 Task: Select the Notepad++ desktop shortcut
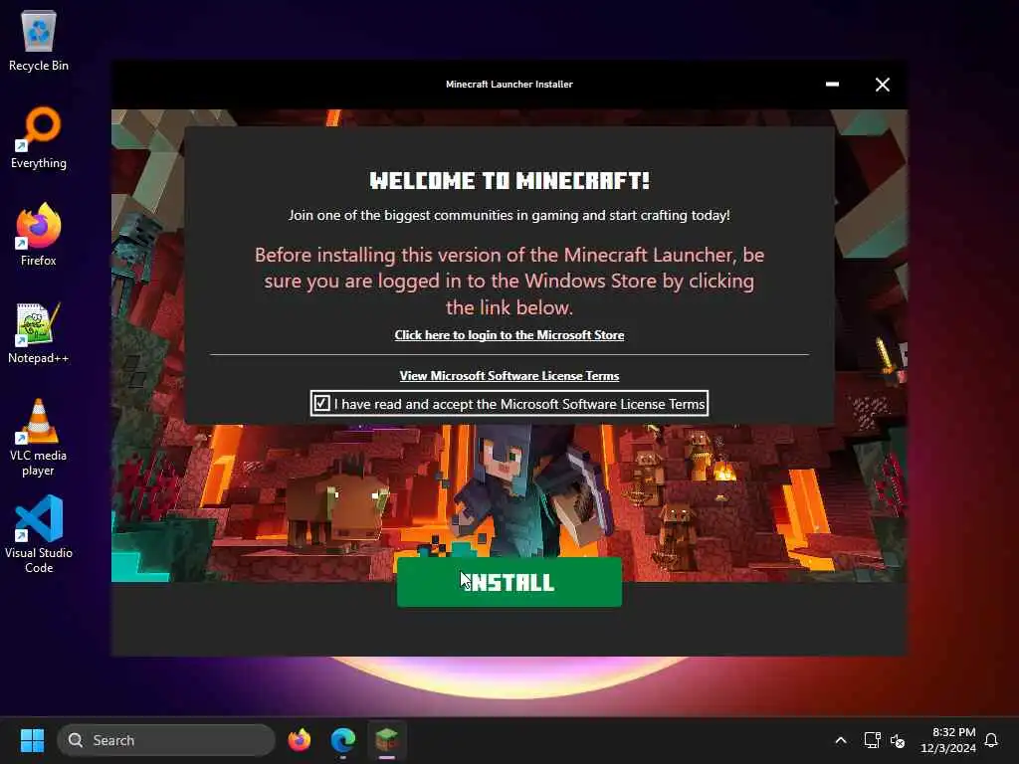(x=39, y=332)
